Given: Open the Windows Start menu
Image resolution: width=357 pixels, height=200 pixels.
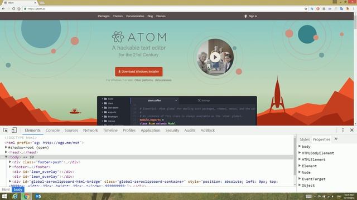Looking at the screenshot, I should 4,196.
